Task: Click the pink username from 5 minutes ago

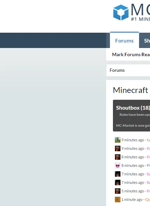Action: point(148,191)
